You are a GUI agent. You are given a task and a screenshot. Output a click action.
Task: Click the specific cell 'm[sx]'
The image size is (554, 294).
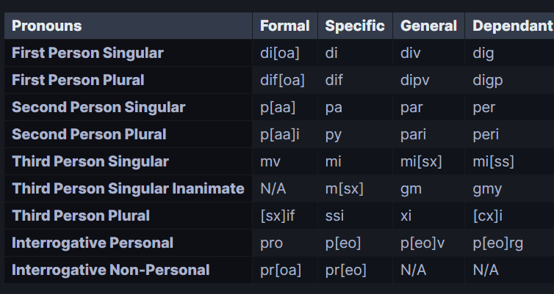pos(344,188)
